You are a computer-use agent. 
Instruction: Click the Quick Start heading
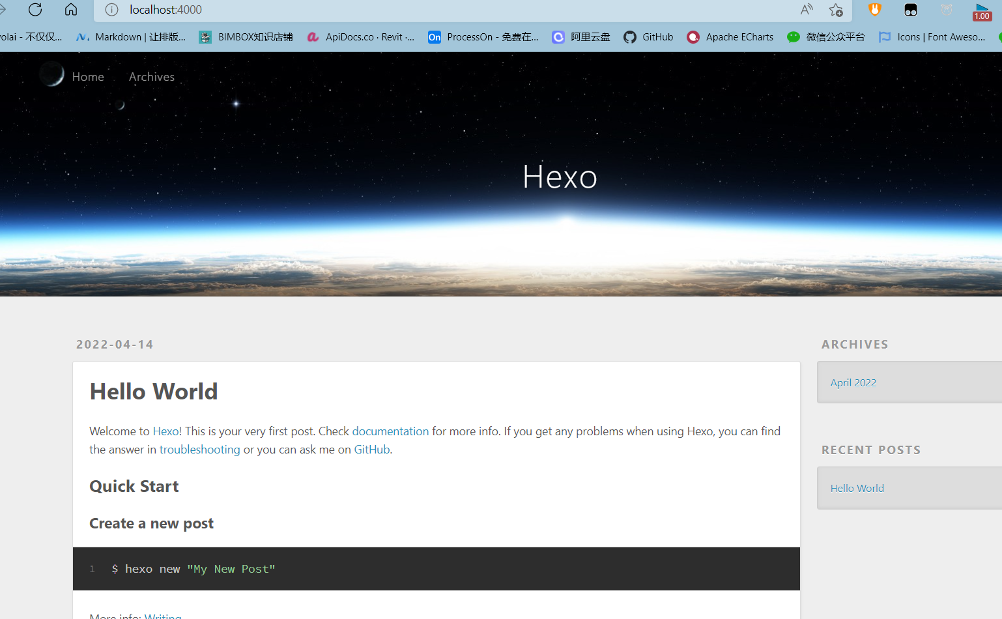(134, 487)
